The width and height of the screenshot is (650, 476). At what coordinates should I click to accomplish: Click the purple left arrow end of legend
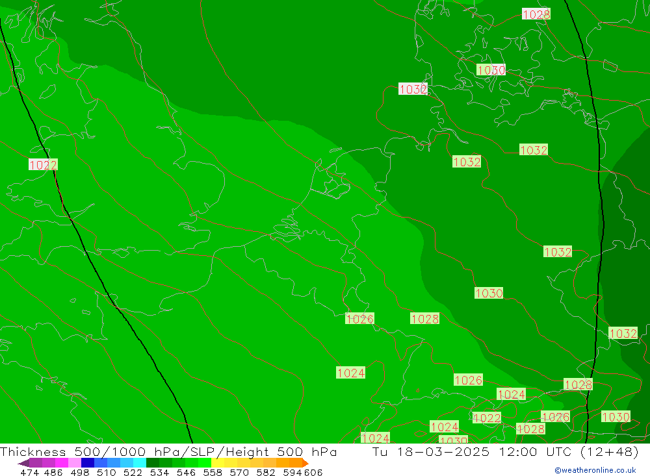point(23,463)
